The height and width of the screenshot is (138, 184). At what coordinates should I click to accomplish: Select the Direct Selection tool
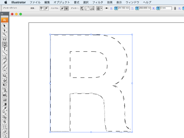[4, 30]
